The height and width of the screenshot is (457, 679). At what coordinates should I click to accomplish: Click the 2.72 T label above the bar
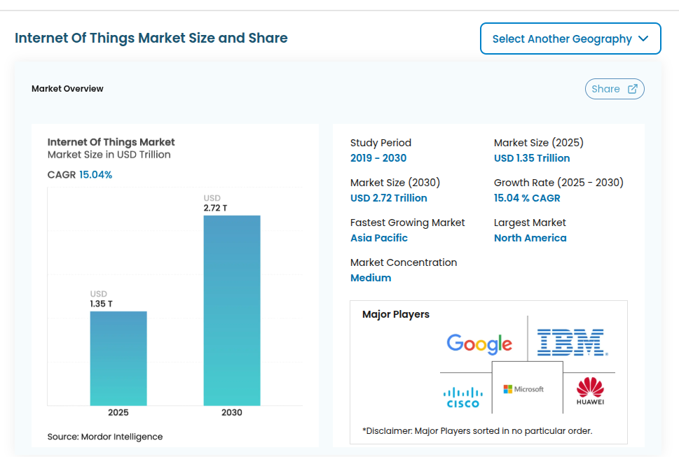click(x=215, y=208)
